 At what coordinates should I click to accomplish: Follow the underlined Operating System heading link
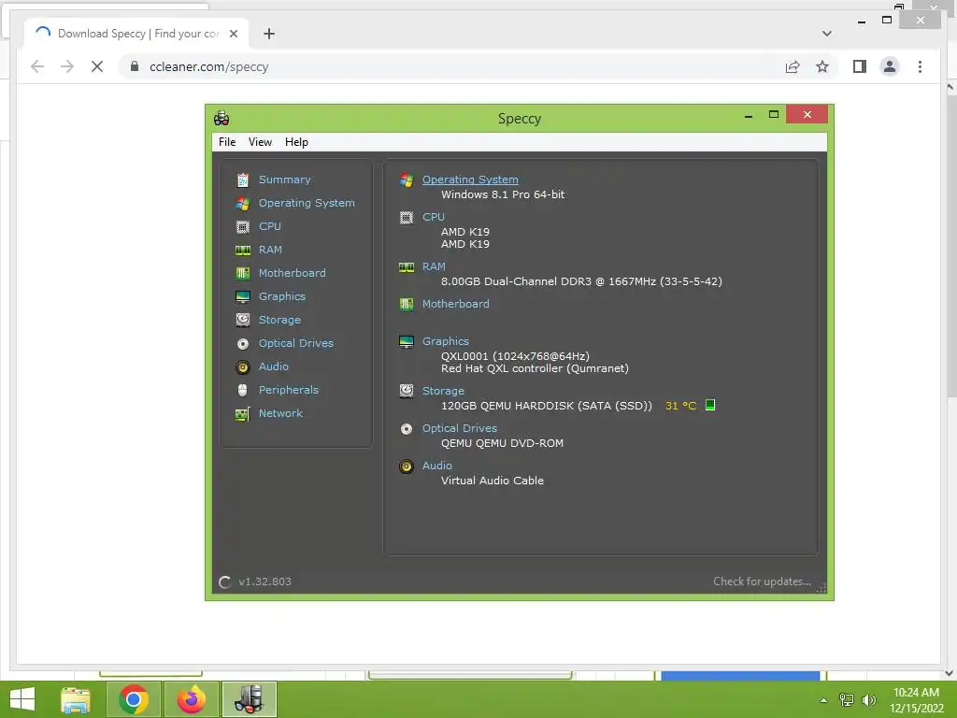coord(471,179)
